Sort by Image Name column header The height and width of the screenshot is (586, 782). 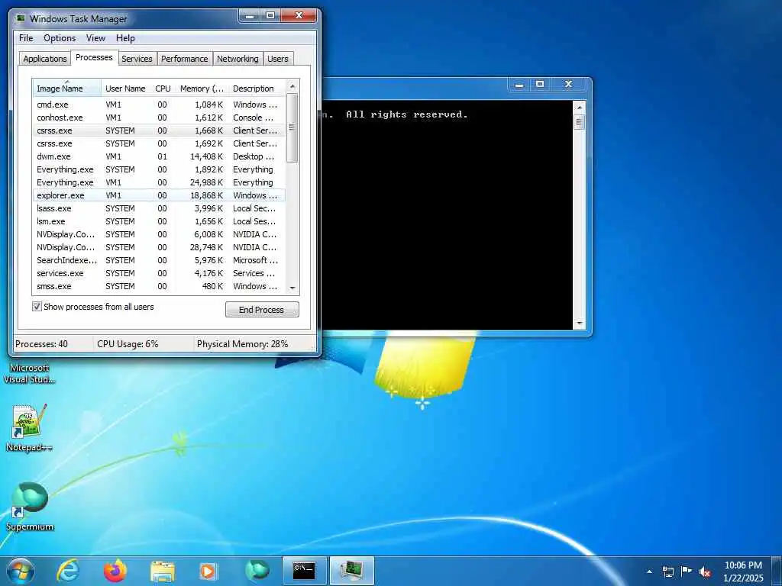[x=67, y=89]
